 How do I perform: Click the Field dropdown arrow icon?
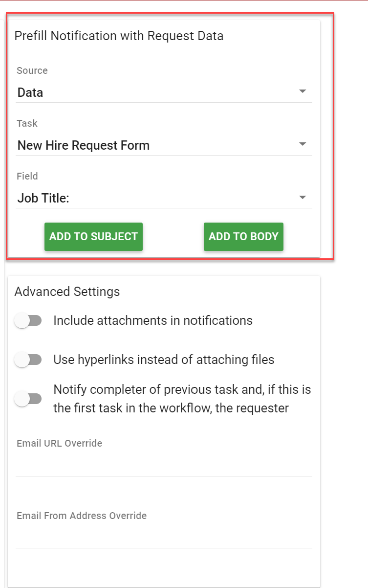pos(303,197)
